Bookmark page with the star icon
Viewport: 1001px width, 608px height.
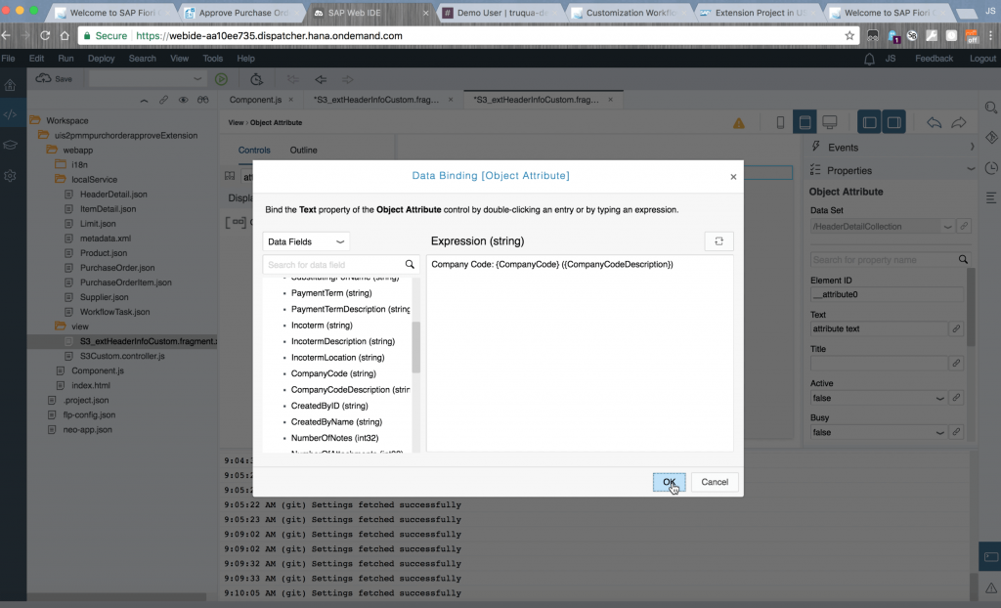(x=849, y=36)
